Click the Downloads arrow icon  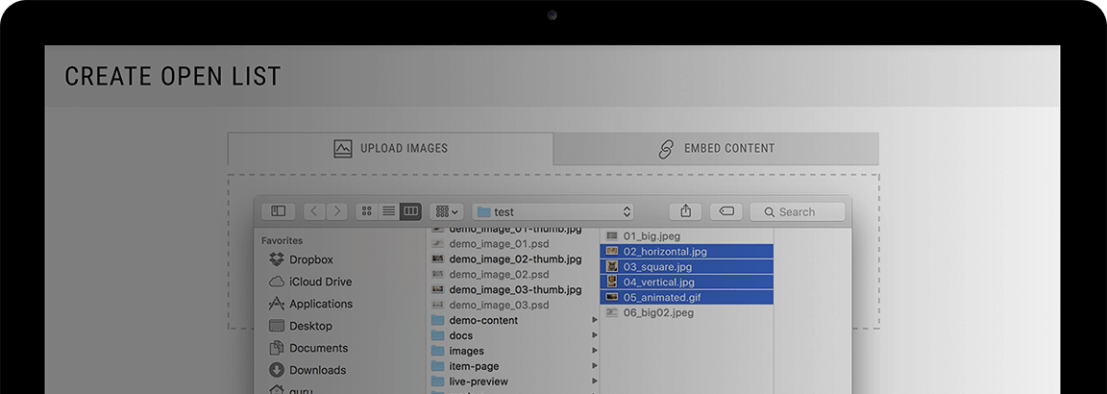pos(277,370)
